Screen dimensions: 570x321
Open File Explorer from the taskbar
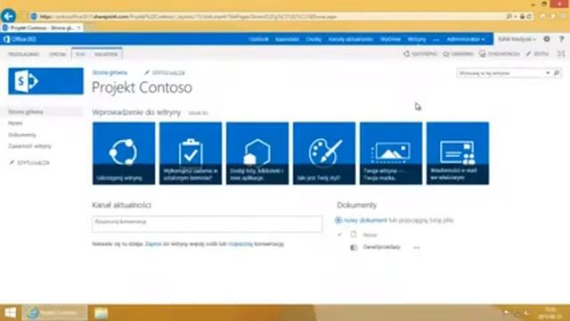(x=101, y=313)
